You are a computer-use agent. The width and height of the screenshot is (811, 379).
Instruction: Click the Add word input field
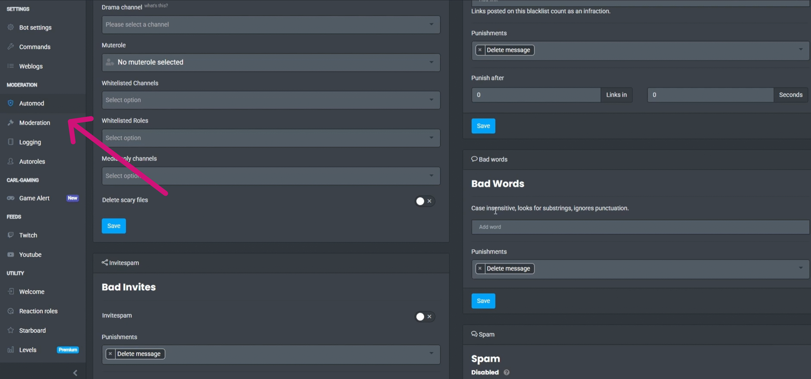[x=640, y=227]
